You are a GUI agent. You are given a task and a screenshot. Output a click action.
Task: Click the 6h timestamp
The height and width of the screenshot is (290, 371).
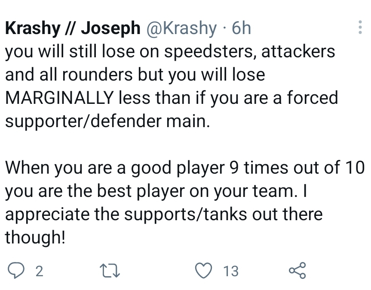click(x=241, y=28)
